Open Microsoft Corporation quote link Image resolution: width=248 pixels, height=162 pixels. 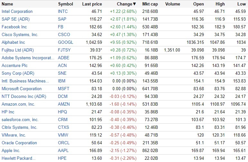(22, 89)
